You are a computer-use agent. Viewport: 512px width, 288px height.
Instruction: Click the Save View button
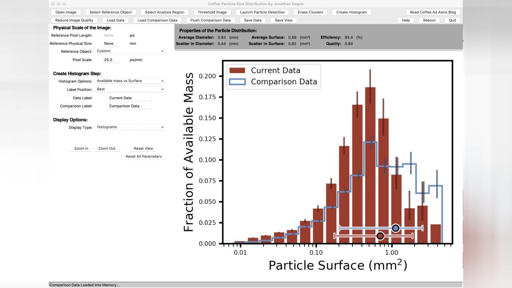pos(284,20)
